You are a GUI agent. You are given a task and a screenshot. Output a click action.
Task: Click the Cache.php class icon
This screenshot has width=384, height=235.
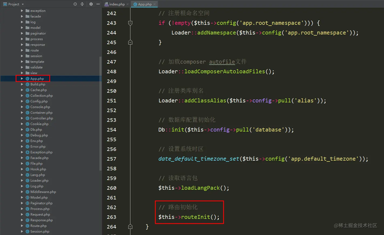point(27,90)
